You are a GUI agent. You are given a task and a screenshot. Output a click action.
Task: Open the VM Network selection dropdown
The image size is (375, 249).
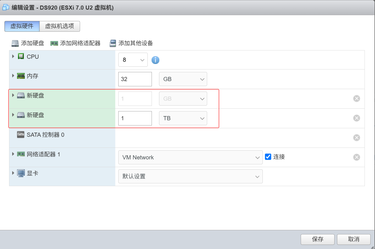[190, 157]
